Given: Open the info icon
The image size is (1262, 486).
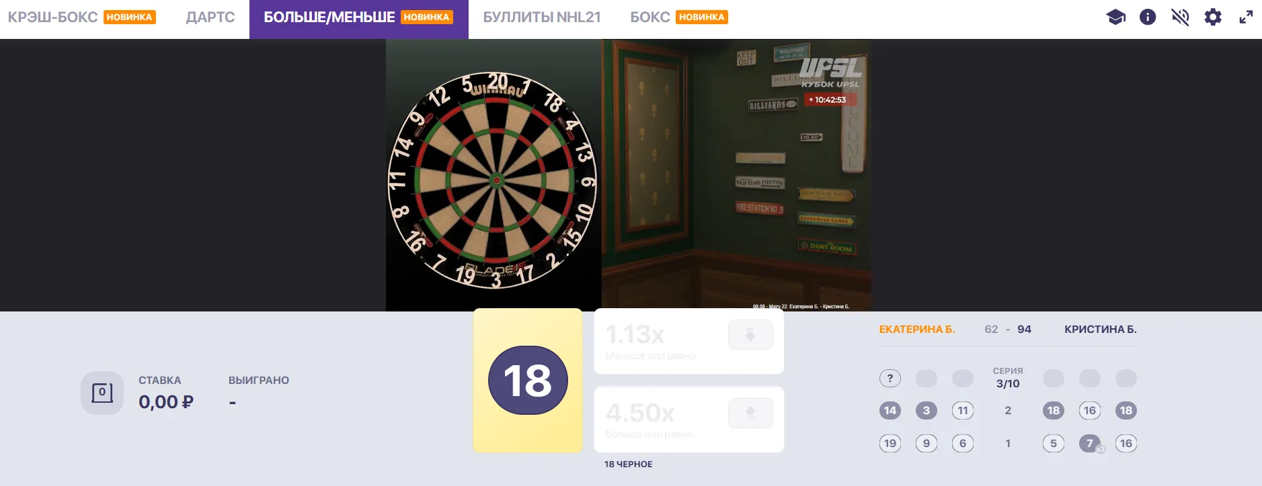Looking at the screenshot, I should [x=1148, y=17].
